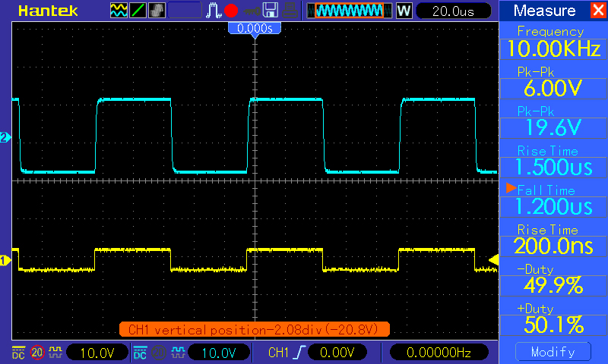This screenshot has width=608, height=364.
Task: Click the yellow trigger level arrow
Action: point(493,260)
